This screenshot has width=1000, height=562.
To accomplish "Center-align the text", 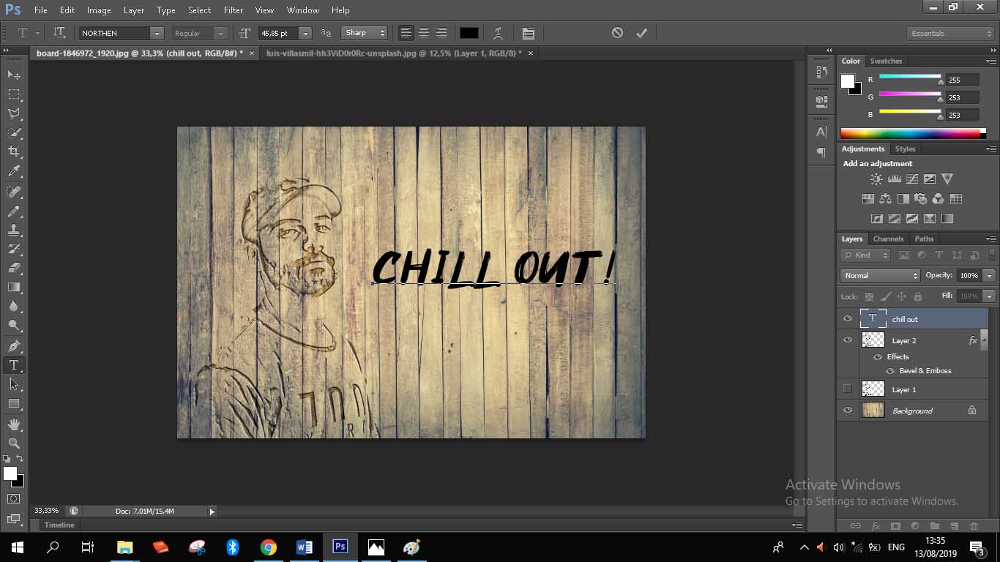I will pyautogui.click(x=423, y=33).
